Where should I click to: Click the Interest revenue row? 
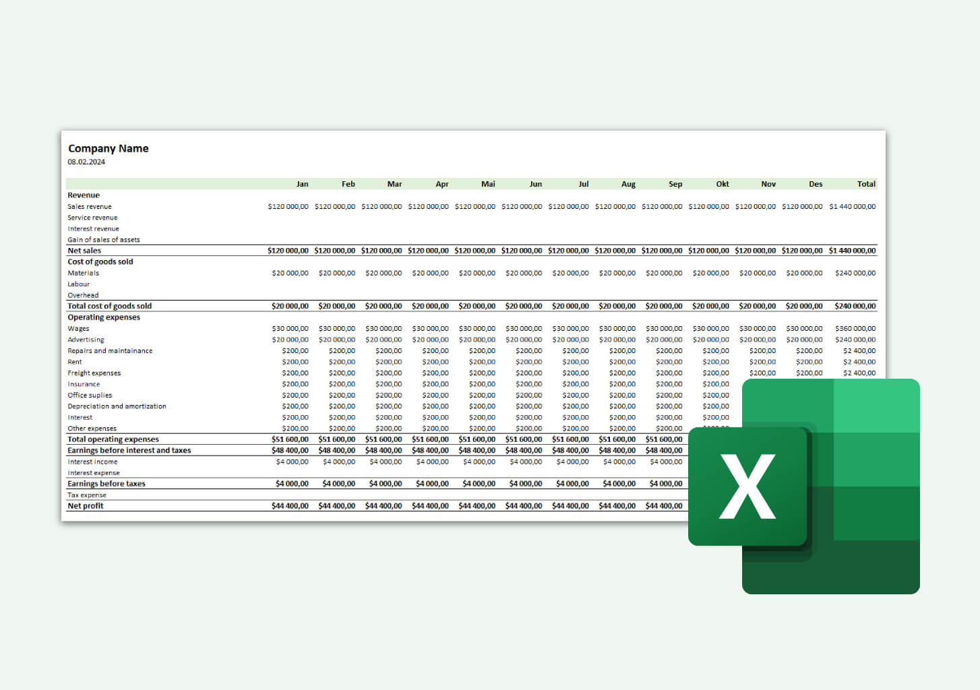pyautogui.click(x=93, y=228)
